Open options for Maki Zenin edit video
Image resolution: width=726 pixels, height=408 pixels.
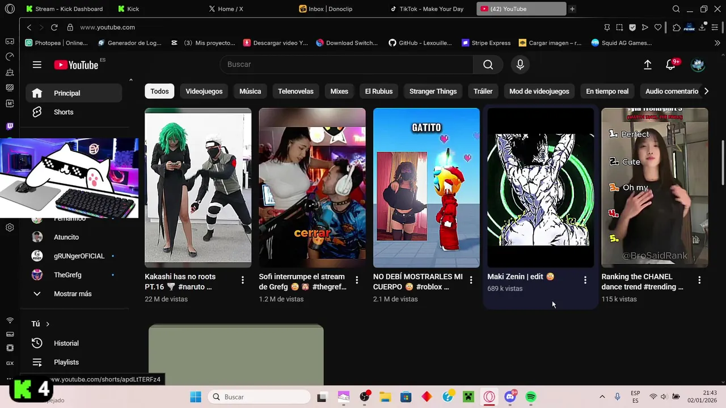(585, 280)
